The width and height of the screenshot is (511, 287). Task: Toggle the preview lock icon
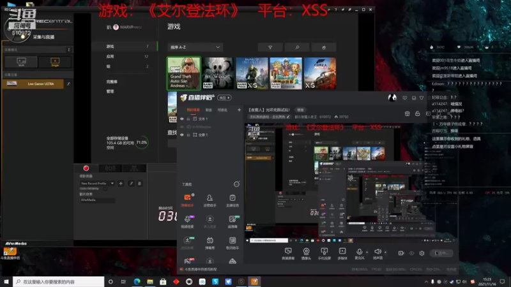tap(418, 114)
